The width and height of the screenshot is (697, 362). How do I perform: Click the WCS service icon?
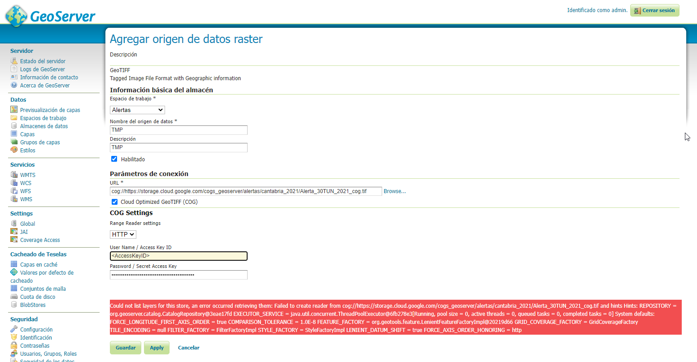coord(14,183)
